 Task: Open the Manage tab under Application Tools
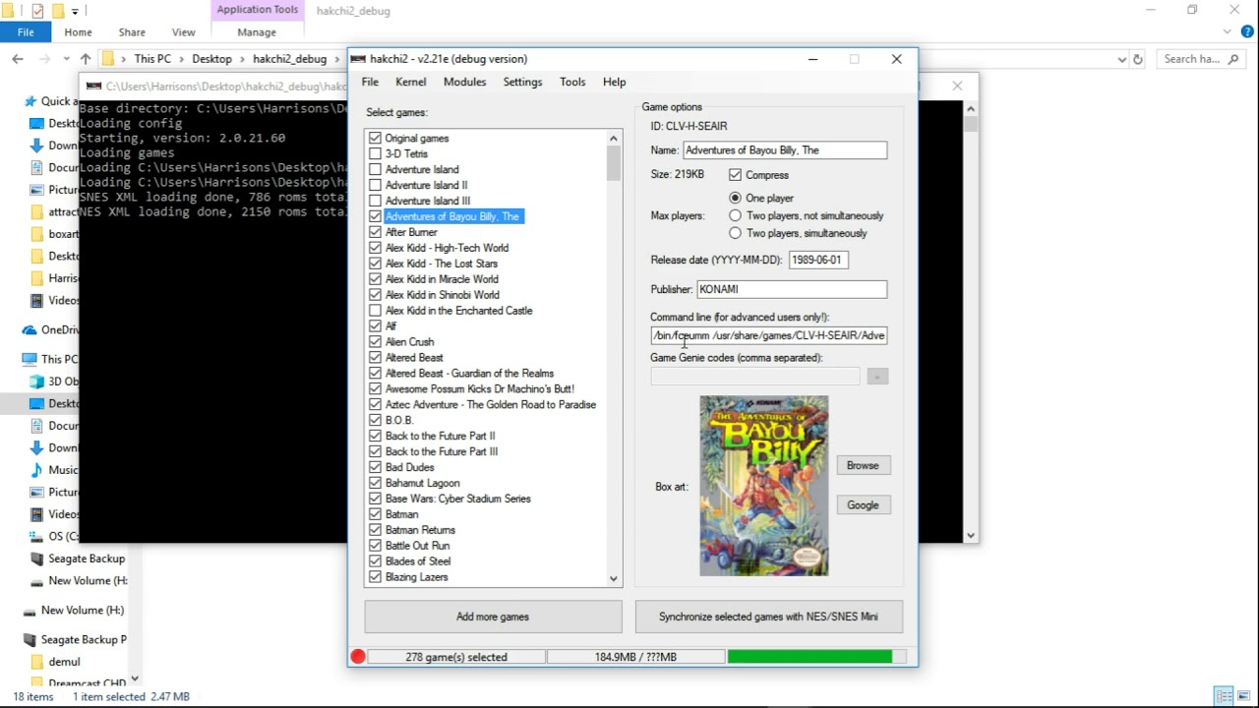257,32
